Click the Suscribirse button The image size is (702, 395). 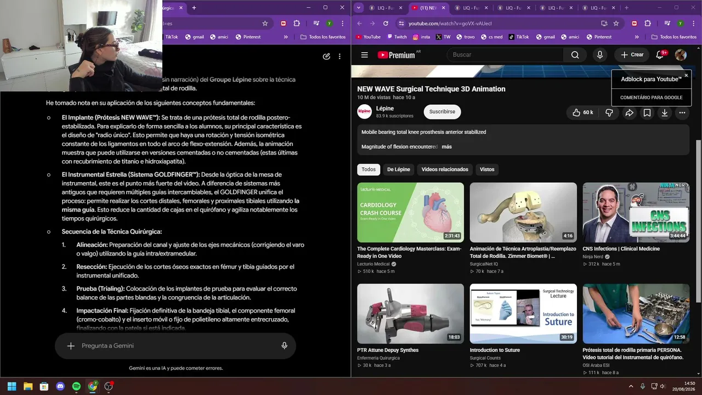click(x=442, y=112)
